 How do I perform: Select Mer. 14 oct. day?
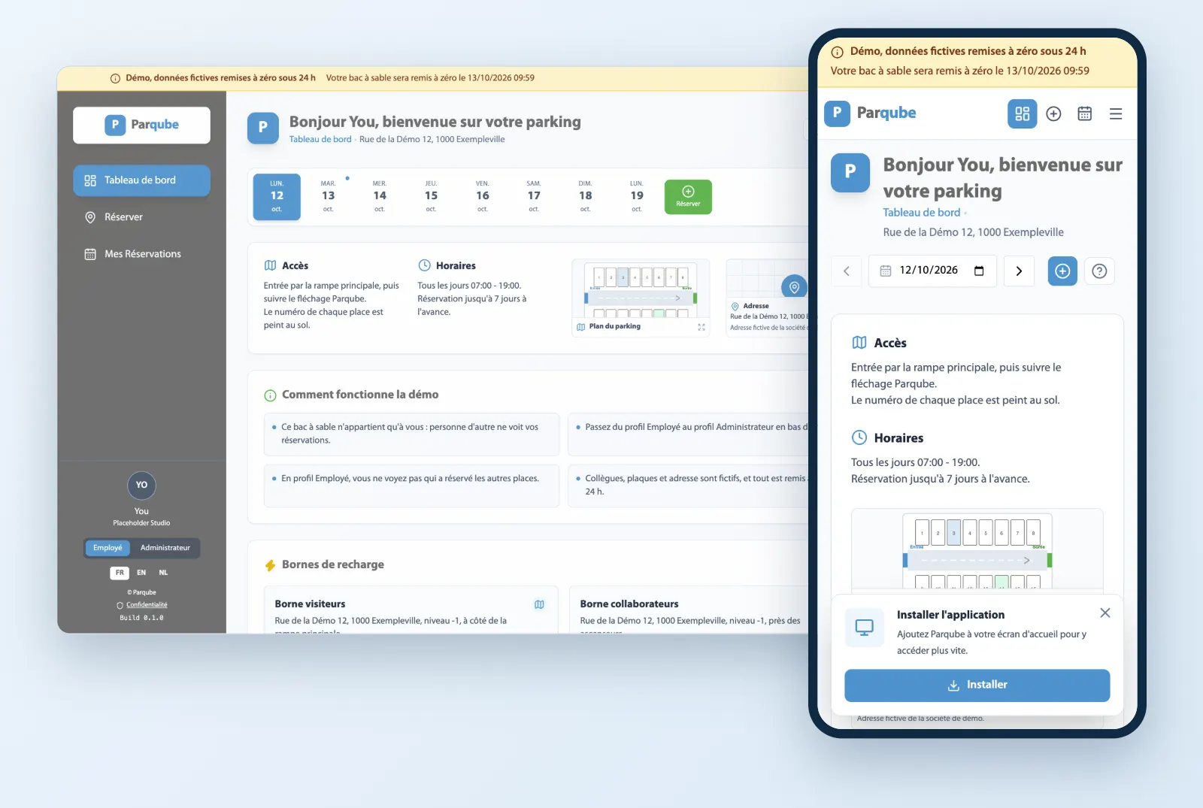coord(380,196)
